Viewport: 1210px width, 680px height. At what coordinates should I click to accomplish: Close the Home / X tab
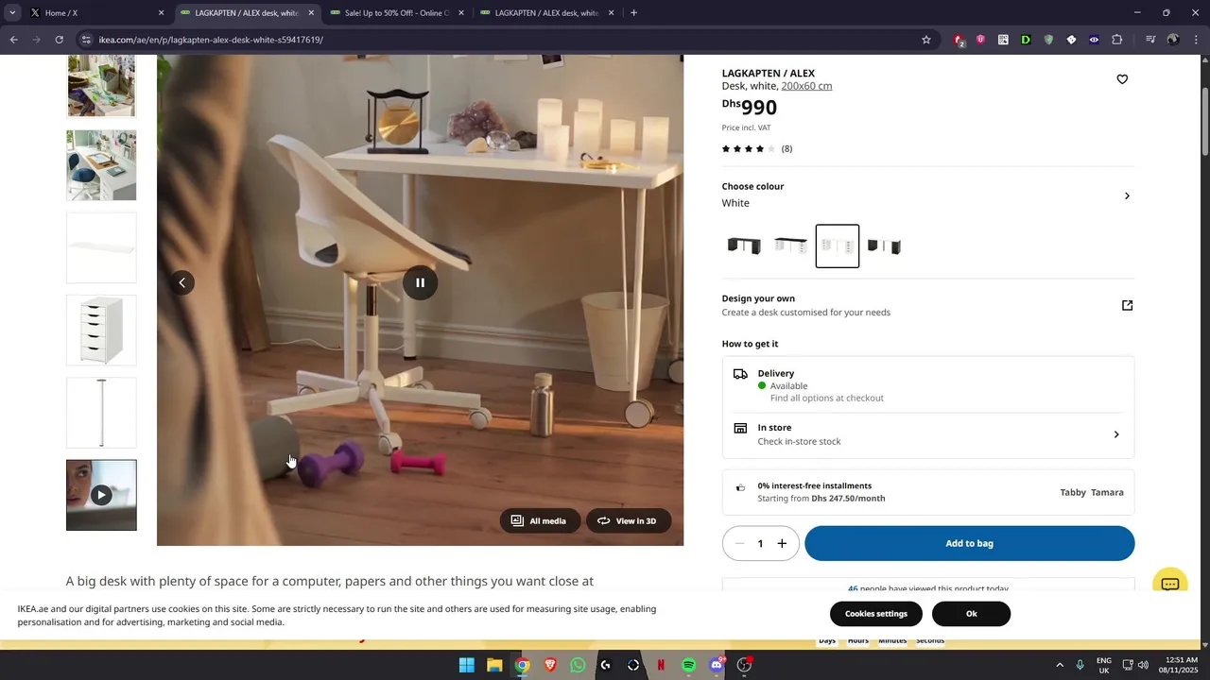tap(161, 13)
